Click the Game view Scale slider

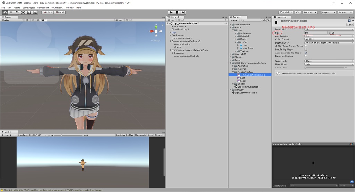click(68, 135)
